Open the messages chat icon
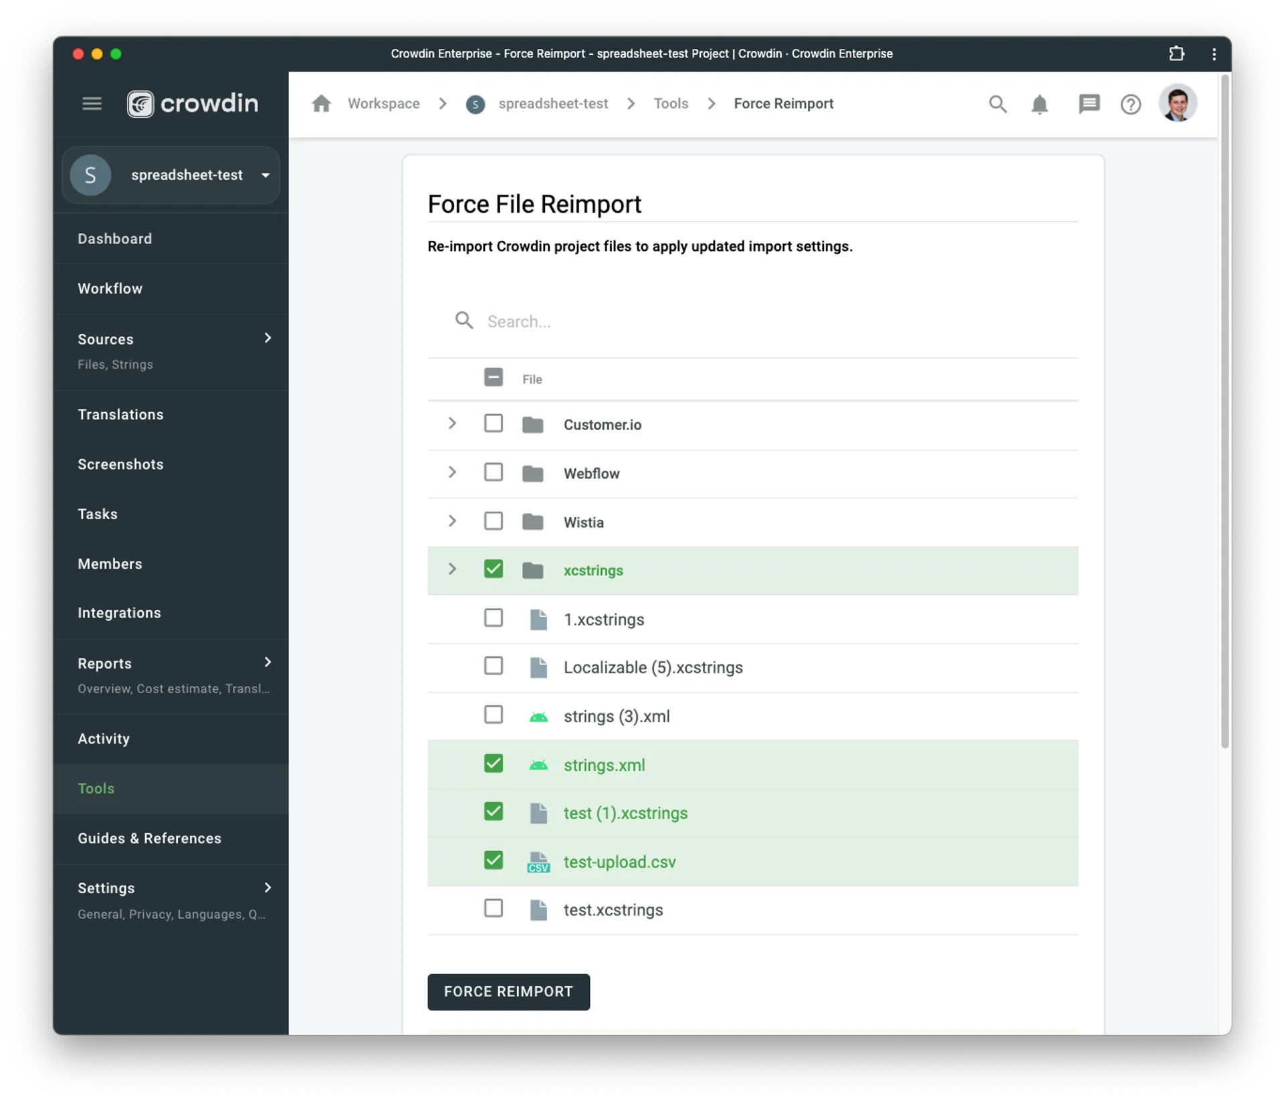 click(1089, 104)
